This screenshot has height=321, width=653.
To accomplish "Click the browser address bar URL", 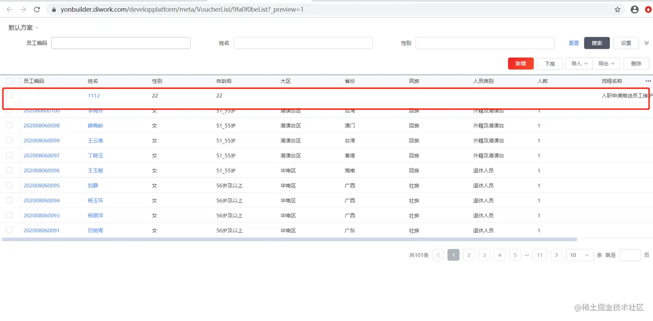I will (182, 9).
